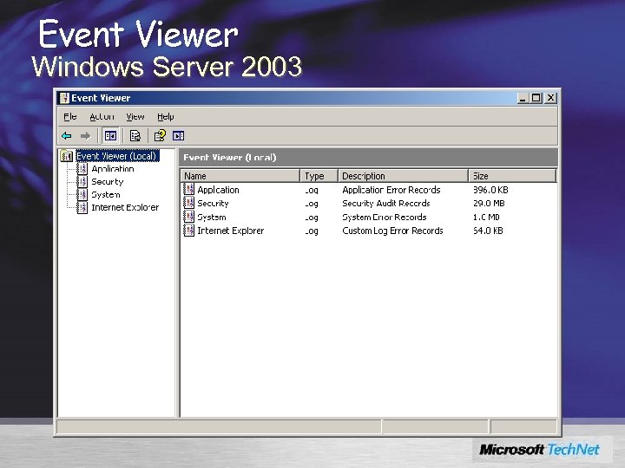Viewport: 625px width, 468px height.
Task: Click the Internet Explorer row icon in list
Action: [188, 230]
